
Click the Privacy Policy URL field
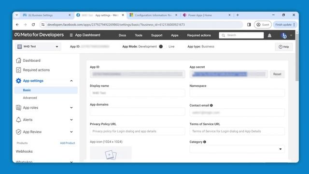tap(137, 131)
